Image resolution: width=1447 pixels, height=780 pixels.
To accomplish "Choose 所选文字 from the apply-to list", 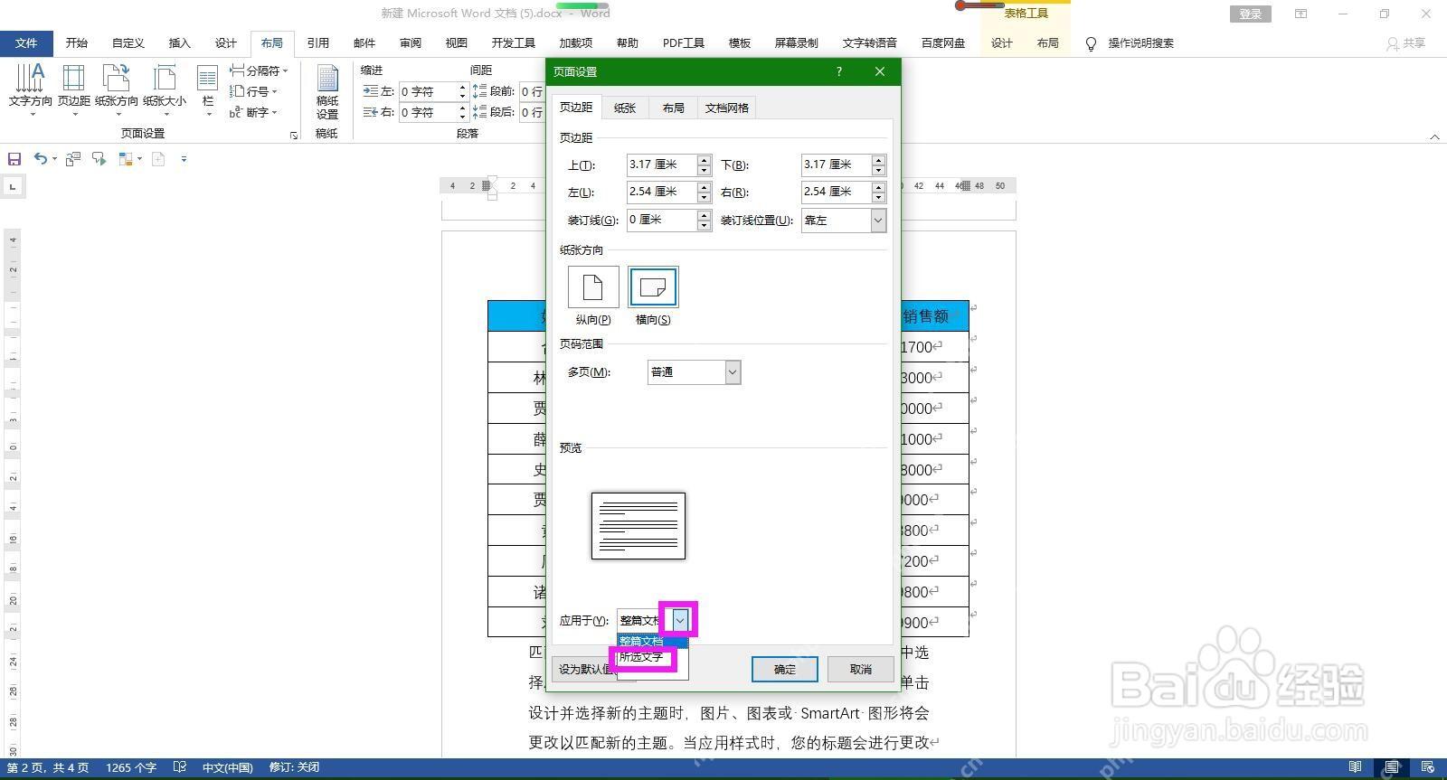I will tap(652, 657).
